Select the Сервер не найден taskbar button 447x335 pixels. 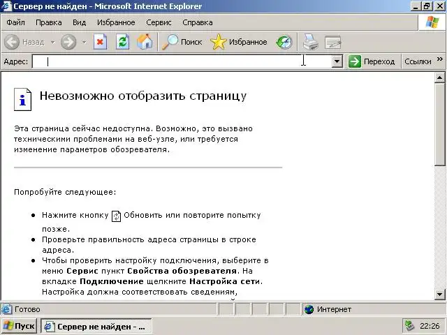coord(96,326)
